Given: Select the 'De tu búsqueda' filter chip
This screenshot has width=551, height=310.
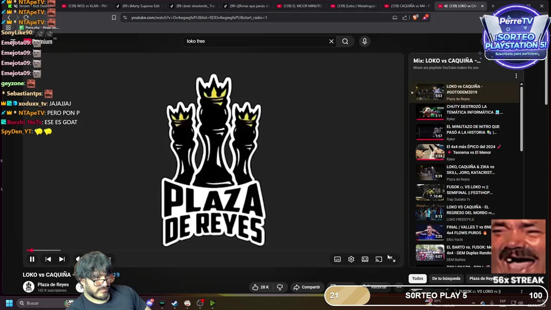Looking at the screenshot, I should pos(446,279).
